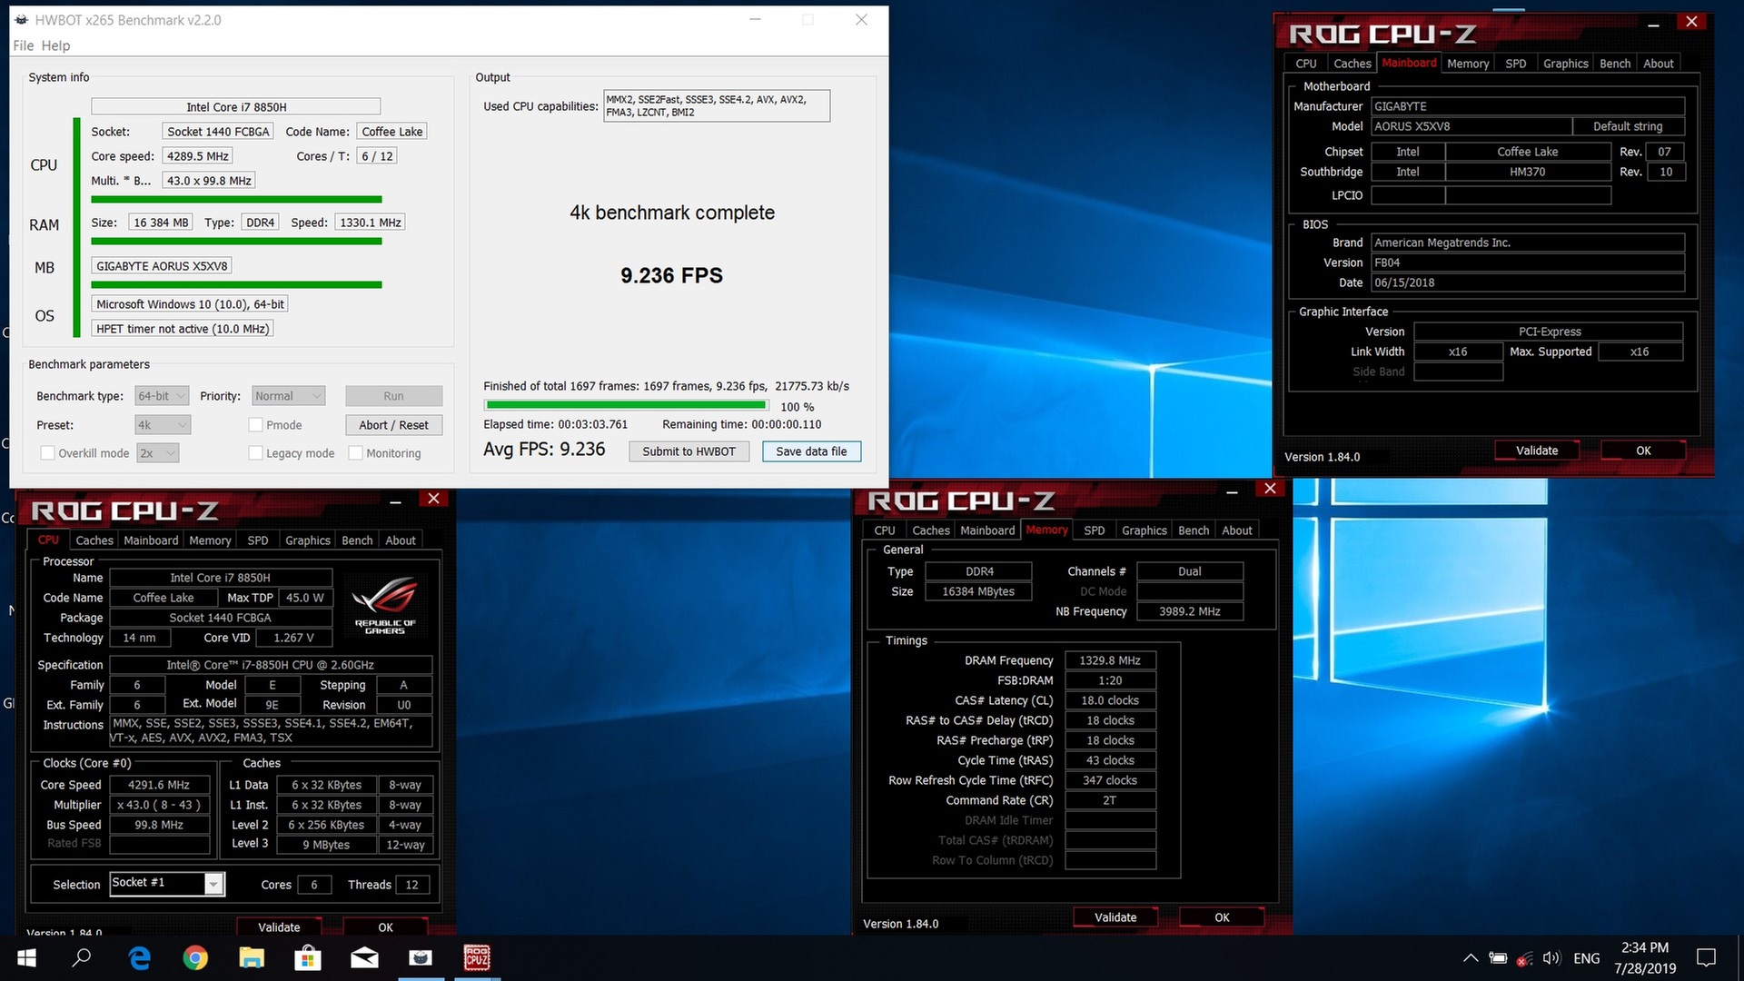Image resolution: width=1744 pixels, height=981 pixels.
Task: Open taskbar search magnifier
Action: pyautogui.click(x=82, y=958)
